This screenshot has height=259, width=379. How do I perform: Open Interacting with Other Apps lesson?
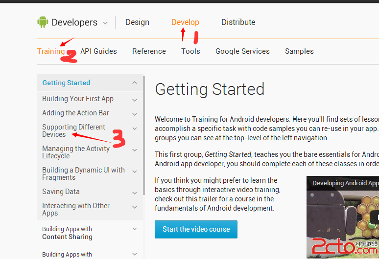76,209
